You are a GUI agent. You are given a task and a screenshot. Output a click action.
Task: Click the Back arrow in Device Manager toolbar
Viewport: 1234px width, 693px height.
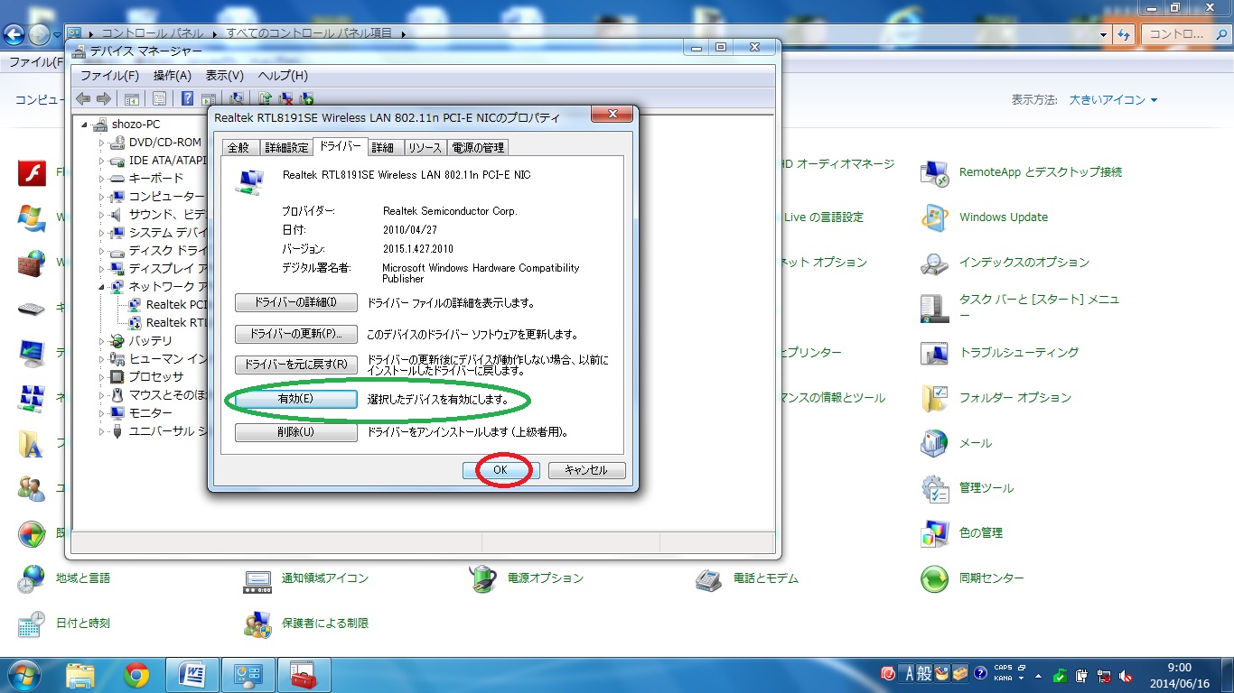tap(83, 98)
